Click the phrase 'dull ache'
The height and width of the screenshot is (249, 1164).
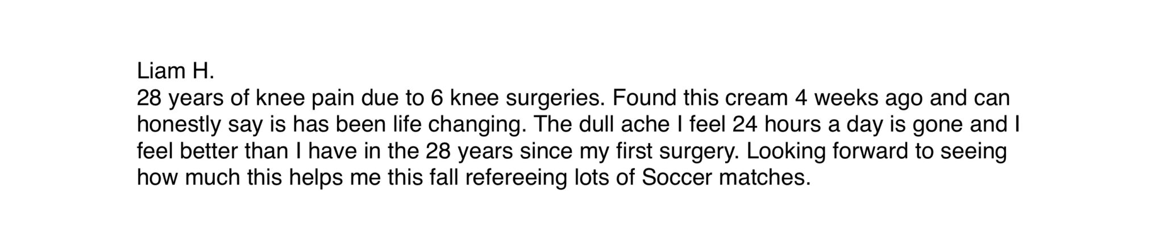point(620,125)
